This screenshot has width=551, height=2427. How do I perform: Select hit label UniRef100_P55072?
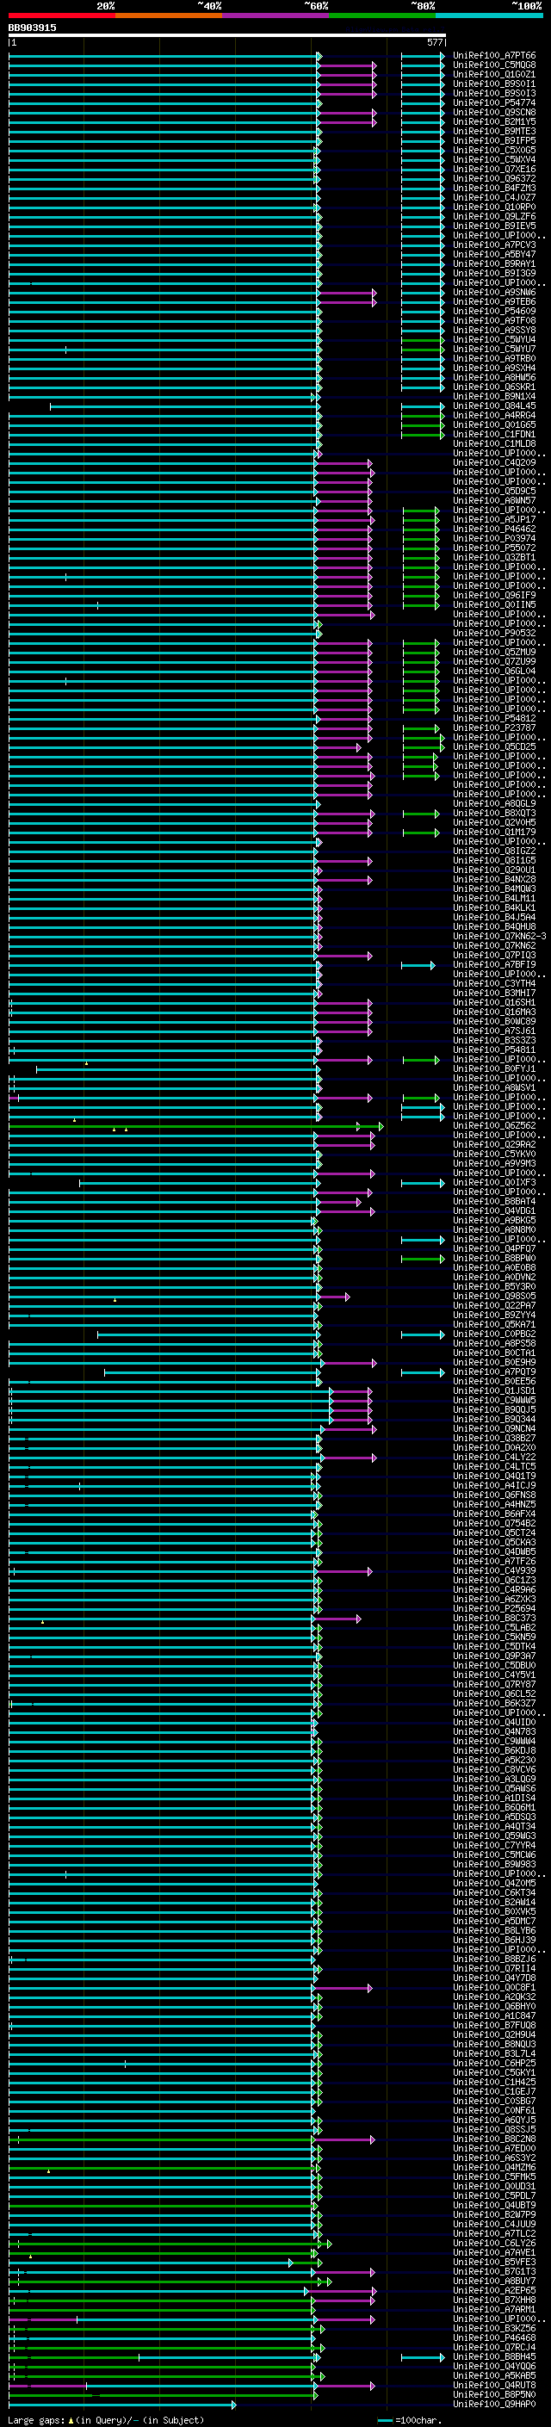click(493, 548)
